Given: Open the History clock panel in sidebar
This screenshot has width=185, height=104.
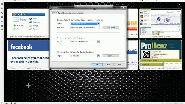Looking at the screenshot, I should point(2,26).
